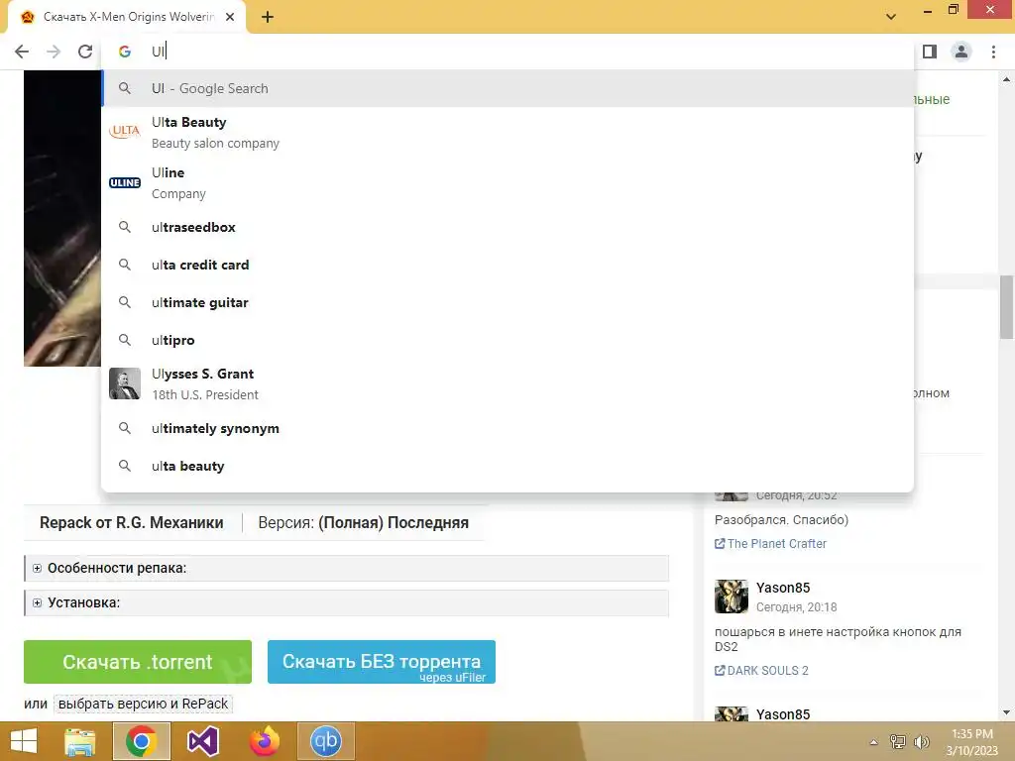Open qBittorrent from the taskbar
This screenshot has height=761, width=1015.
325,741
